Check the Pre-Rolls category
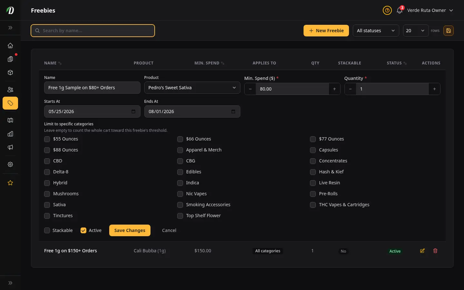The height and width of the screenshot is (290, 464). [x=313, y=194]
